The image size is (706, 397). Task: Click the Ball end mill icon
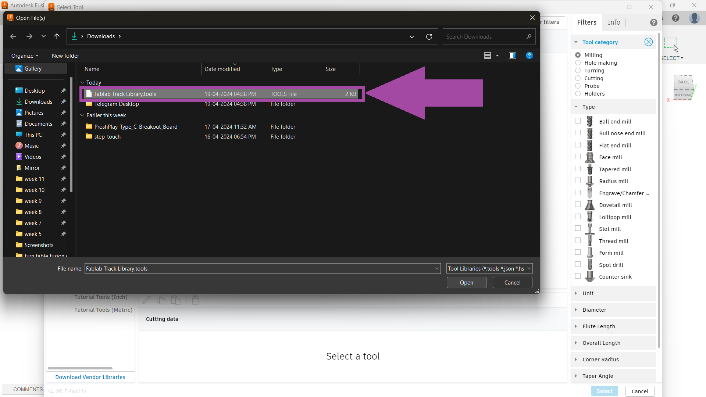(x=590, y=121)
